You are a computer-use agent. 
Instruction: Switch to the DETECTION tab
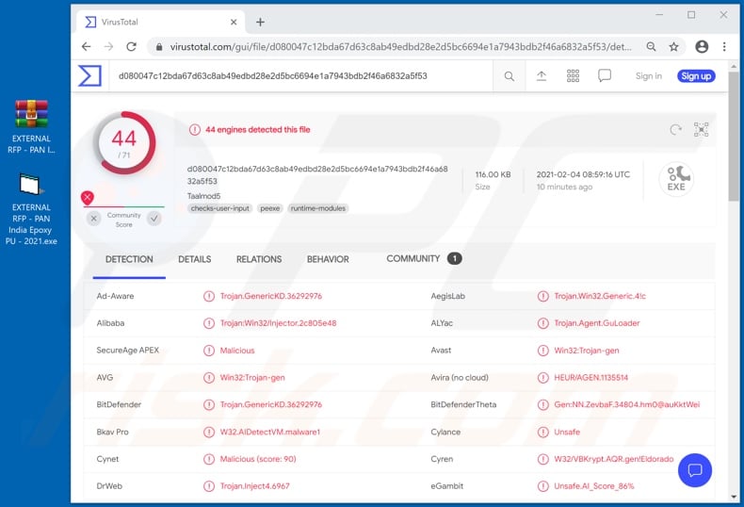pyautogui.click(x=129, y=259)
